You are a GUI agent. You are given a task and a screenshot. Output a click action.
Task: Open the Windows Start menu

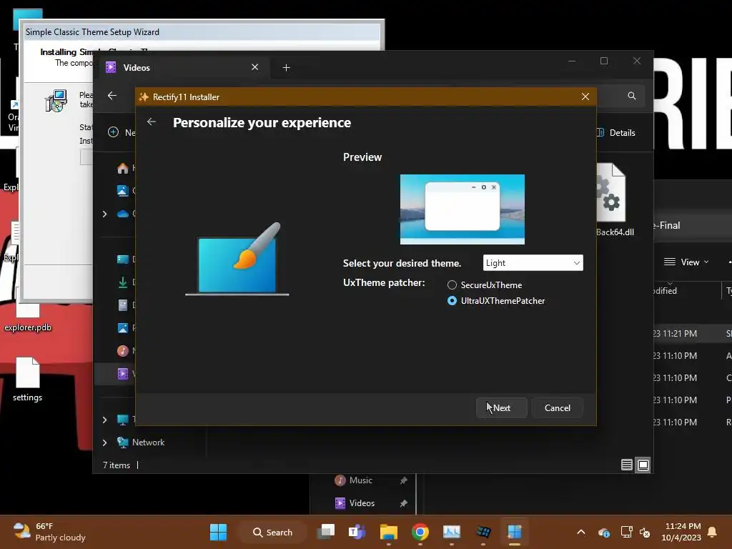(x=218, y=532)
